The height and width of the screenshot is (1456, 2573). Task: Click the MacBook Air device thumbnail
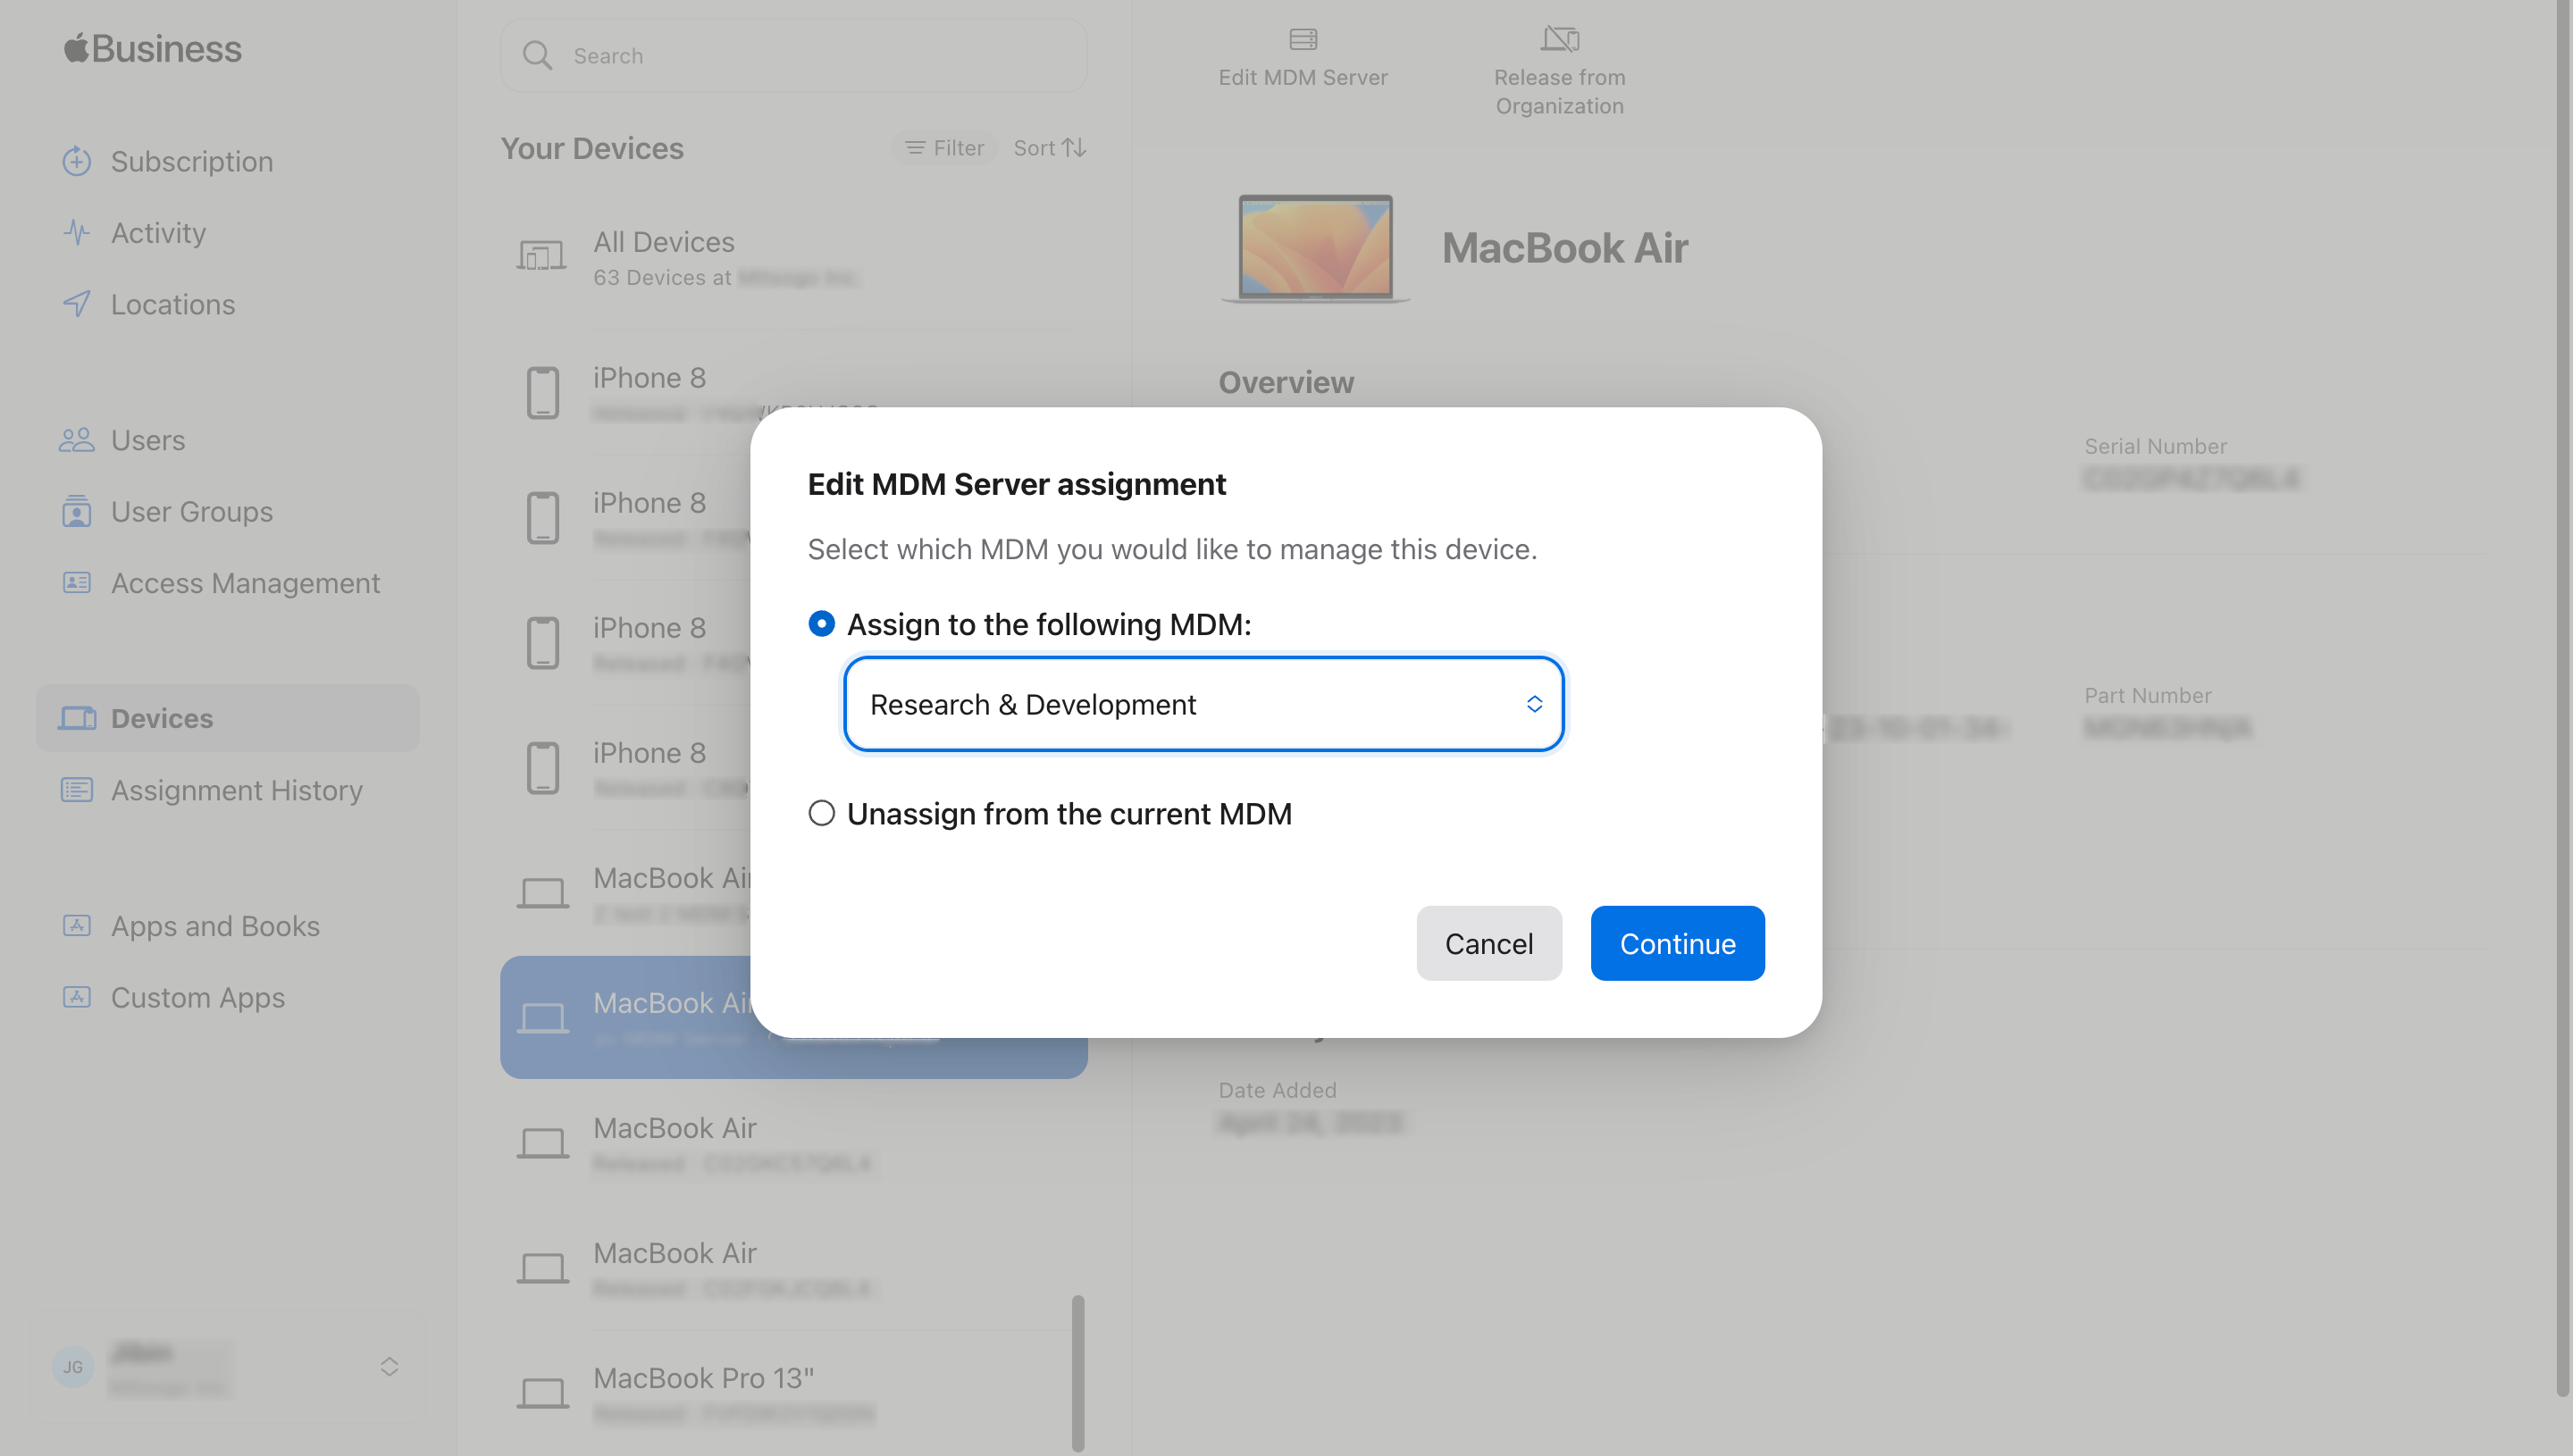[1315, 248]
